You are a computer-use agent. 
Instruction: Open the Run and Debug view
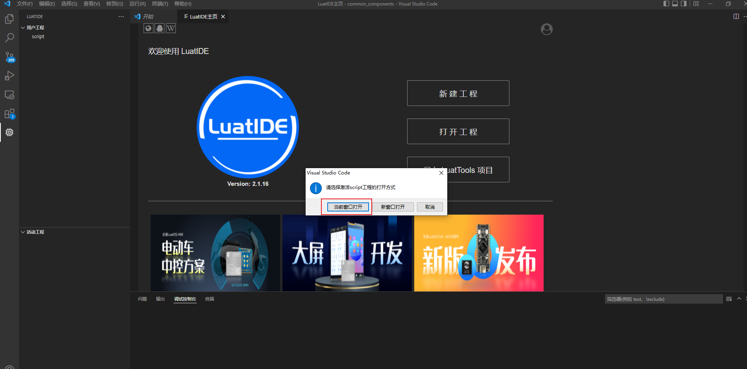9,76
